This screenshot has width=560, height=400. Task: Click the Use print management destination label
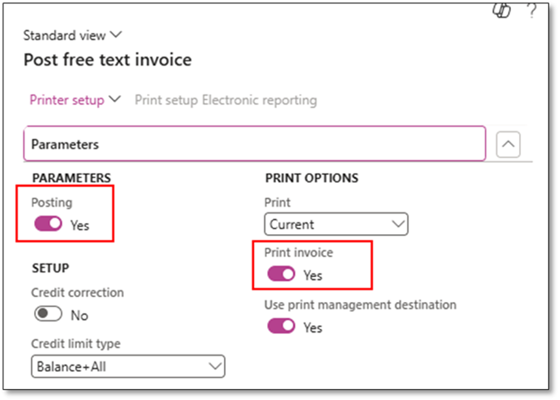click(x=360, y=305)
